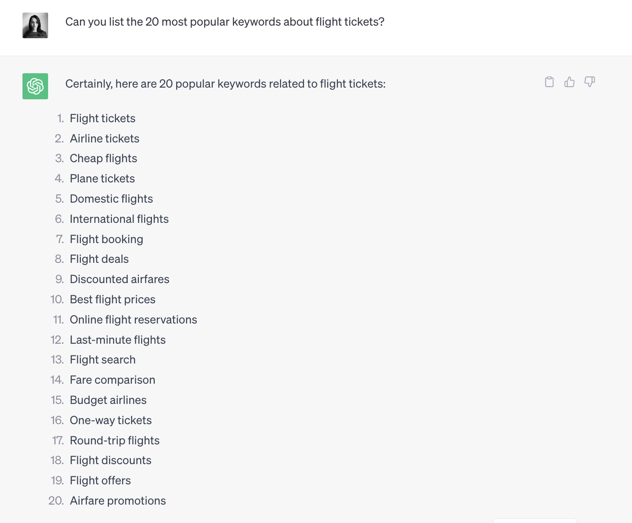Click the 'Airline tickets' list item

[105, 139]
